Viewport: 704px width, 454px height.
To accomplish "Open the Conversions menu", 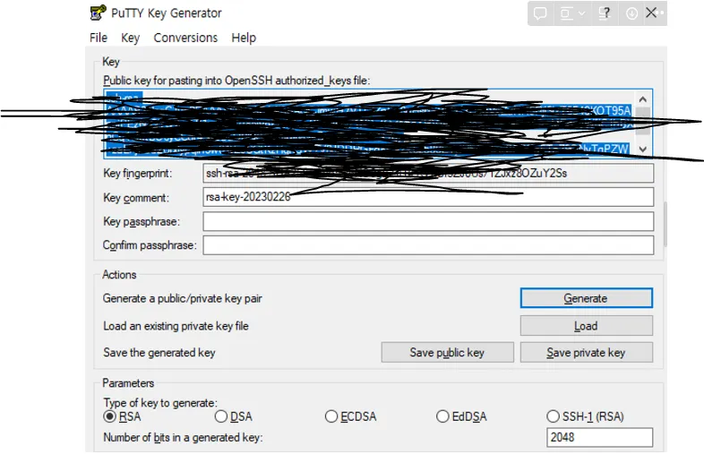I will point(185,38).
